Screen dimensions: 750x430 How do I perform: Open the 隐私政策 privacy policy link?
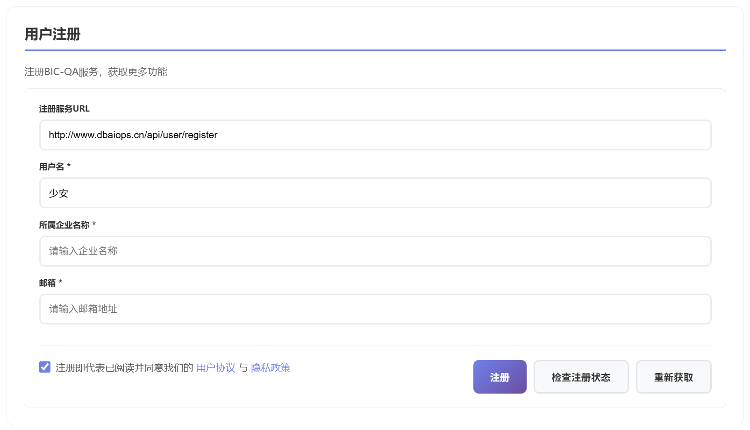pyautogui.click(x=271, y=368)
